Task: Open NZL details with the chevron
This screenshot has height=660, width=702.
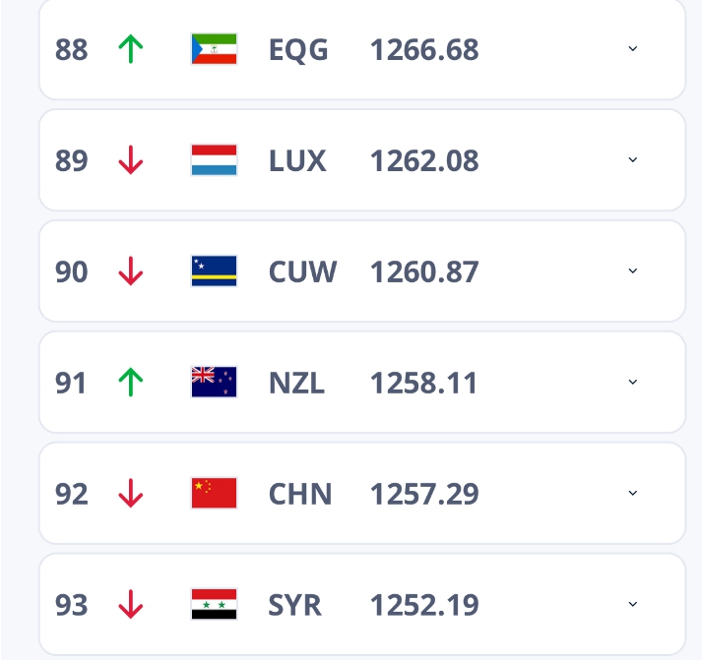Action: click(x=633, y=383)
